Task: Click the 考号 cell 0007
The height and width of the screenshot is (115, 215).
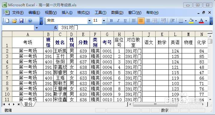Action: point(107,83)
